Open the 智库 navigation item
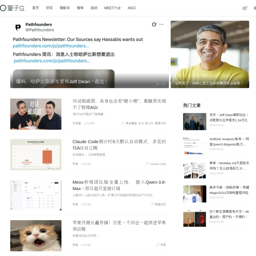Screen dimensions: 256x256 pyautogui.click(x=80, y=8)
